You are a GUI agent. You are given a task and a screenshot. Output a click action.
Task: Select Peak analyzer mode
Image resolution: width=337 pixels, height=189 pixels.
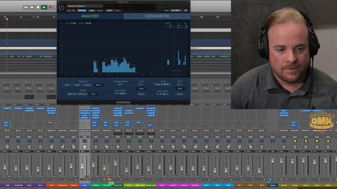(x=93, y=94)
